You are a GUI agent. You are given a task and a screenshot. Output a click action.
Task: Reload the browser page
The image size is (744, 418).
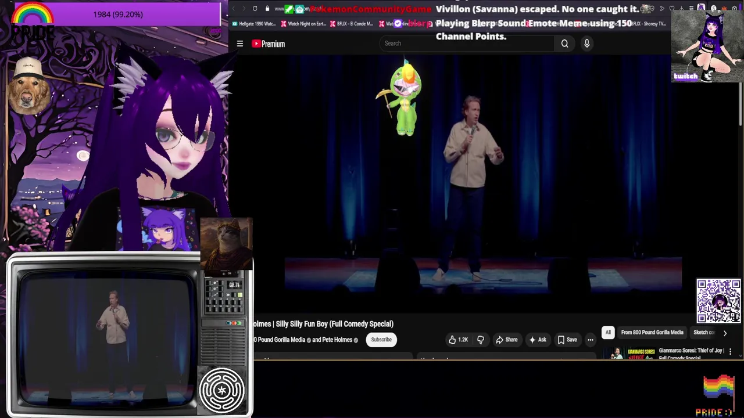coord(255,9)
